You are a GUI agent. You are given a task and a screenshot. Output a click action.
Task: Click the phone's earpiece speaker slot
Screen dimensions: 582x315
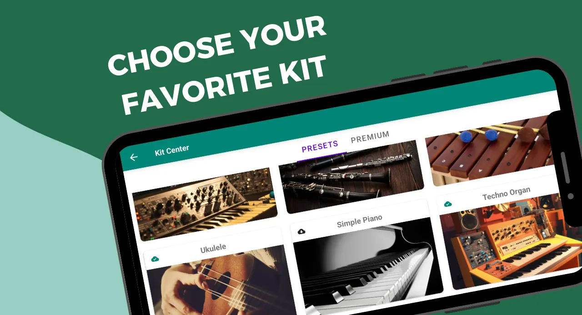click(565, 167)
